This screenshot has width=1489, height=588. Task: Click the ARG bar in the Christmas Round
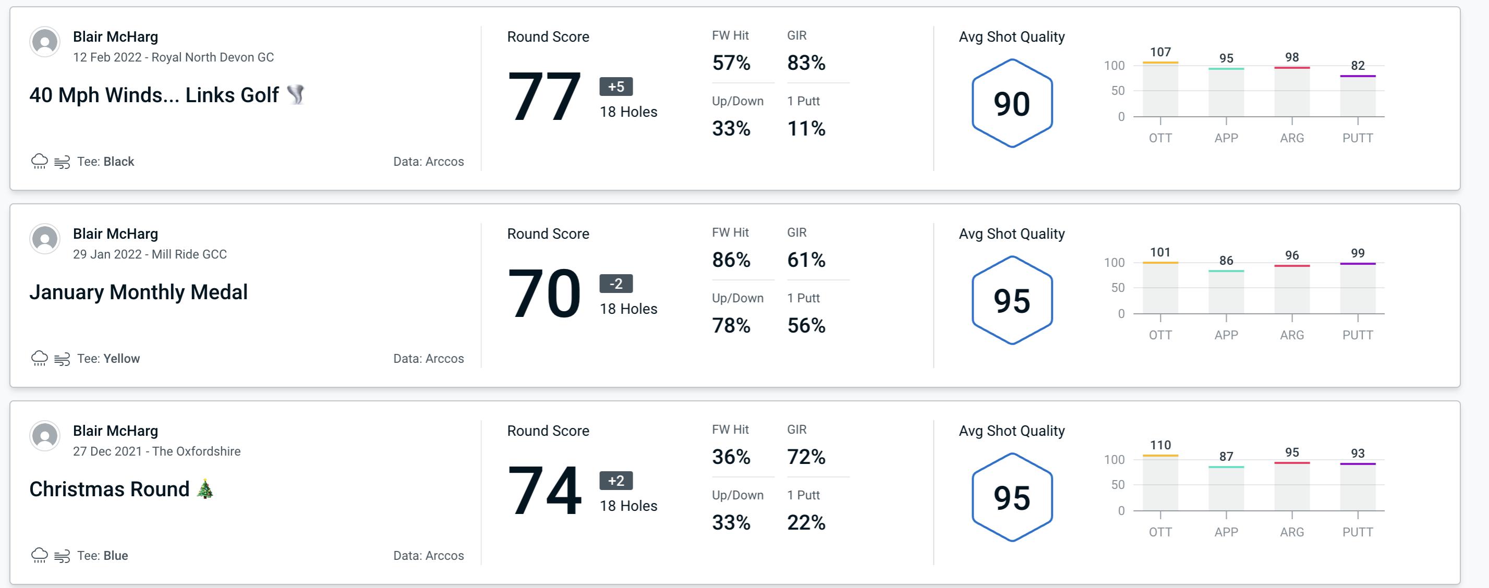coord(1294,484)
